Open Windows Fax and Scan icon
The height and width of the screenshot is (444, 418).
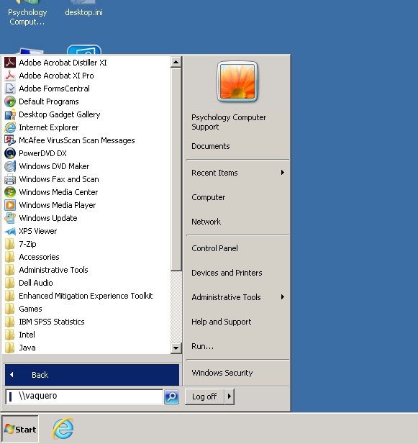pos(10,179)
